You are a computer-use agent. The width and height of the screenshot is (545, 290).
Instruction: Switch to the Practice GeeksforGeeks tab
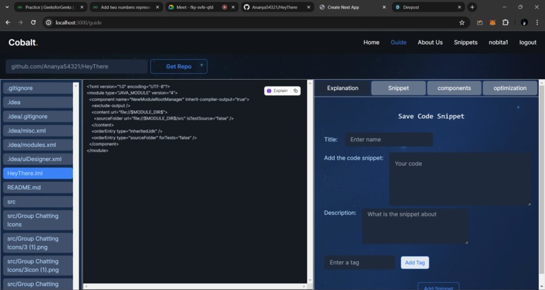[51, 7]
